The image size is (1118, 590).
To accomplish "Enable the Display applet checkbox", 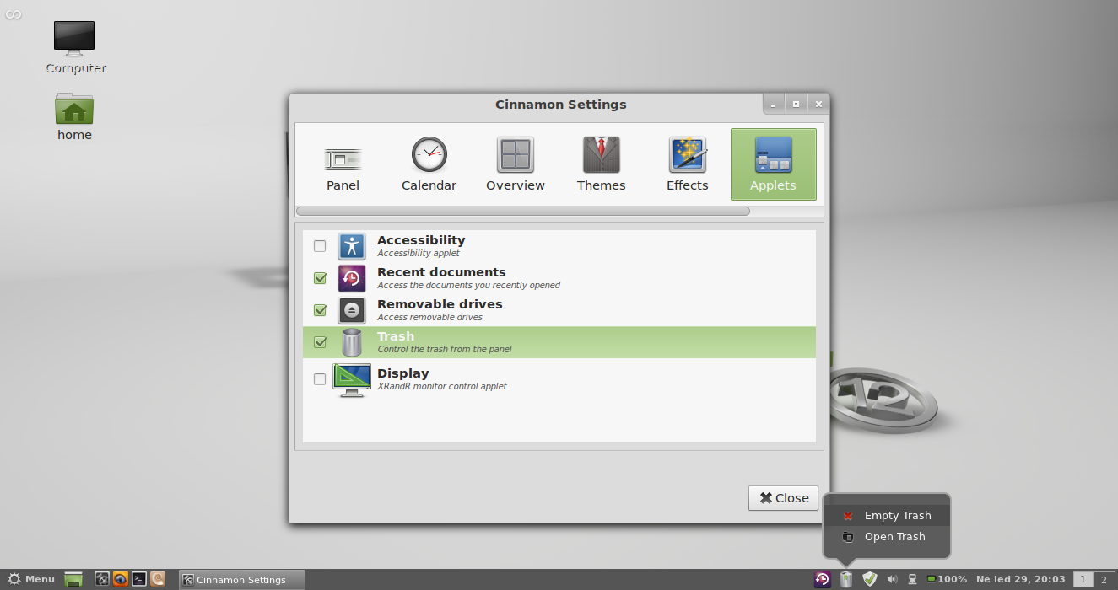I will pyautogui.click(x=320, y=379).
